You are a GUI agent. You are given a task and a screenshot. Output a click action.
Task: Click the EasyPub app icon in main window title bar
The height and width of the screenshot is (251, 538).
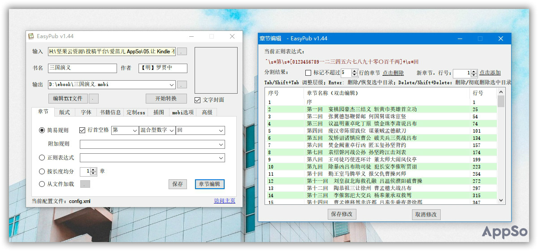[x=31, y=36]
